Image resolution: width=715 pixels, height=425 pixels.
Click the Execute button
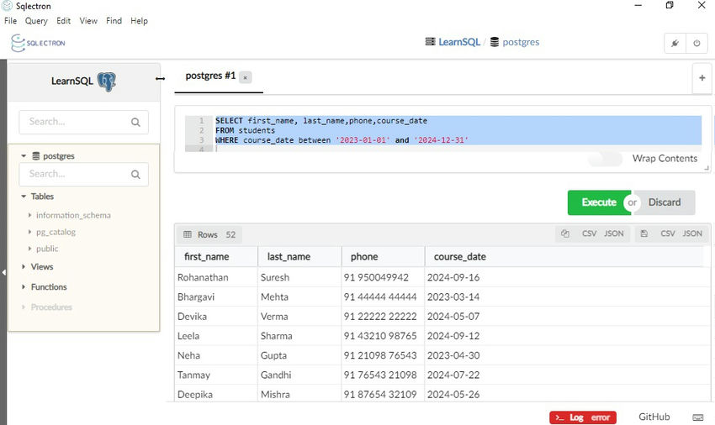click(599, 202)
